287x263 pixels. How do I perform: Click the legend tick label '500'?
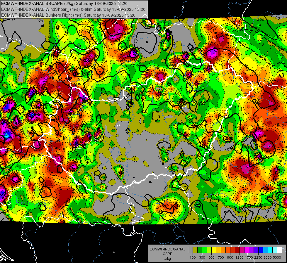211,257
